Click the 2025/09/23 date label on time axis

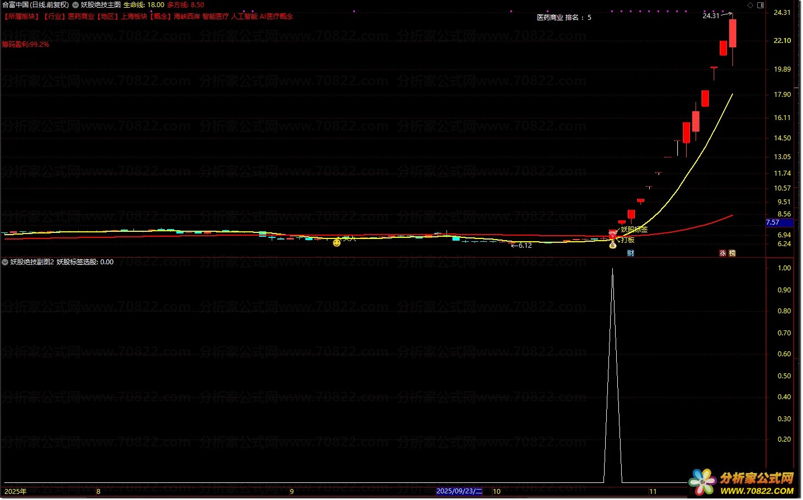[x=459, y=491]
